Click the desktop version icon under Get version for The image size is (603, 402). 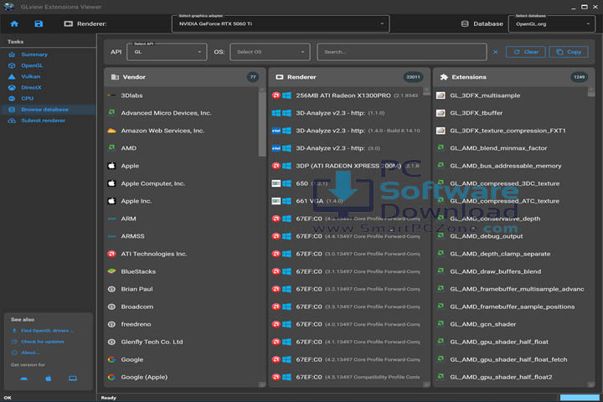click(73, 379)
